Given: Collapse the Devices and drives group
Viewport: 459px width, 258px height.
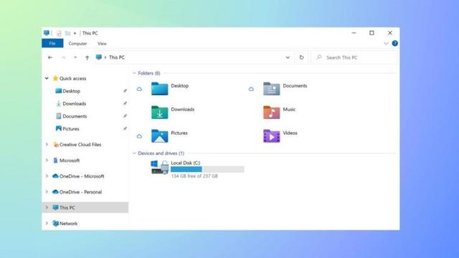Looking at the screenshot, I should tap(134, 153).
